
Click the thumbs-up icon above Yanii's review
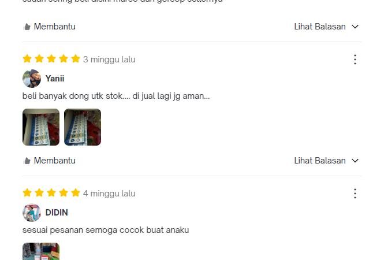[27, 27]
